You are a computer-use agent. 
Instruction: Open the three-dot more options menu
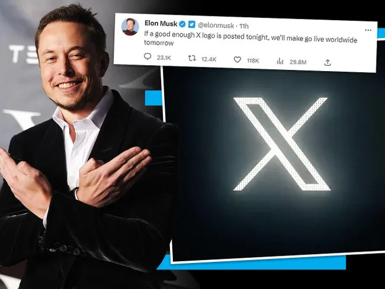pos(368,30)
